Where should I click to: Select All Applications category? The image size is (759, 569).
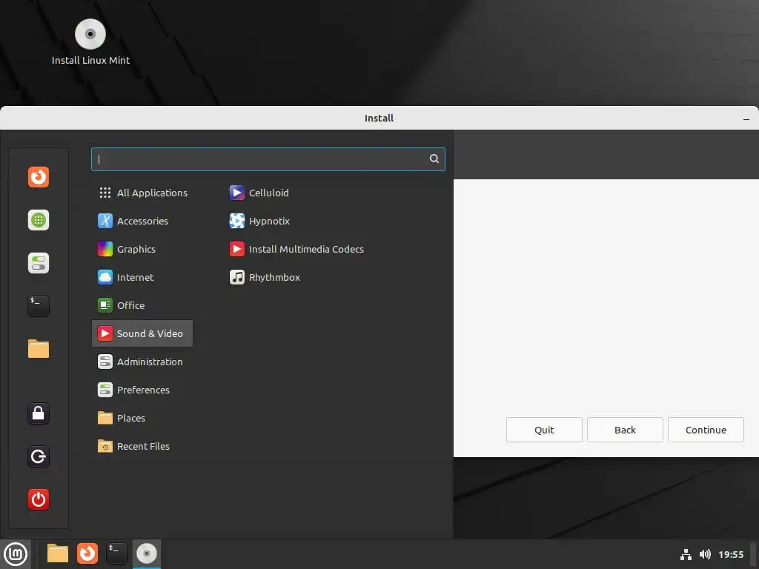(142, 193)
